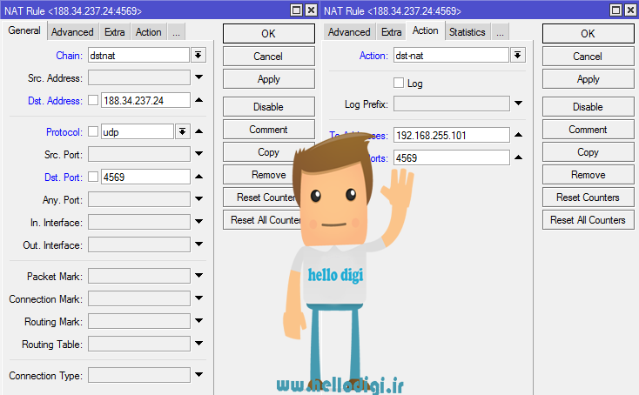This screenshot has width=639, height=395.
Task: Enable the Log checkbox
Action: click(399, 83)
